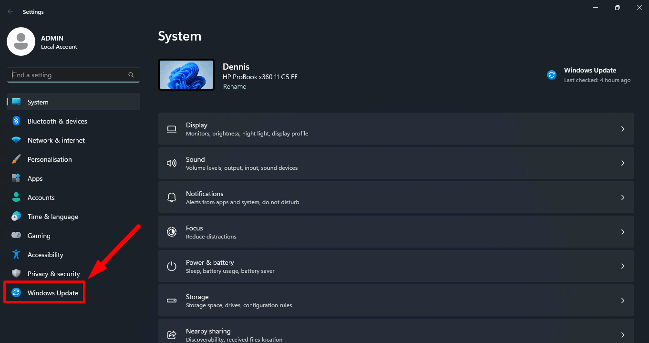Click the Network & internet globe icon
The height and width of the screenshot is (343, 649).
click(16, 140)
